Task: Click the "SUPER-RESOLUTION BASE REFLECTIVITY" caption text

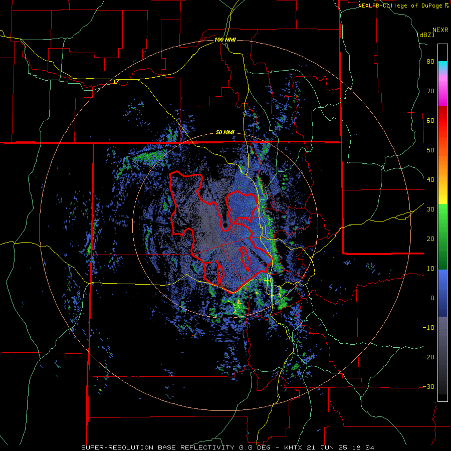Action: [157, 447]
